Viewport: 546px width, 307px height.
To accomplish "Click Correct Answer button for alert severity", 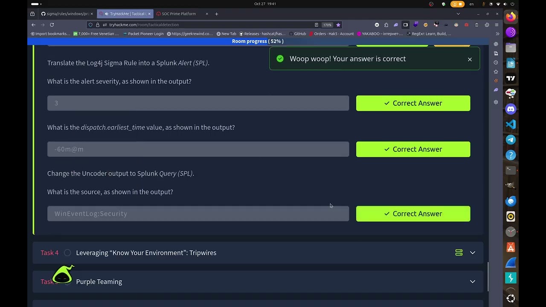I will coord(413,103).
